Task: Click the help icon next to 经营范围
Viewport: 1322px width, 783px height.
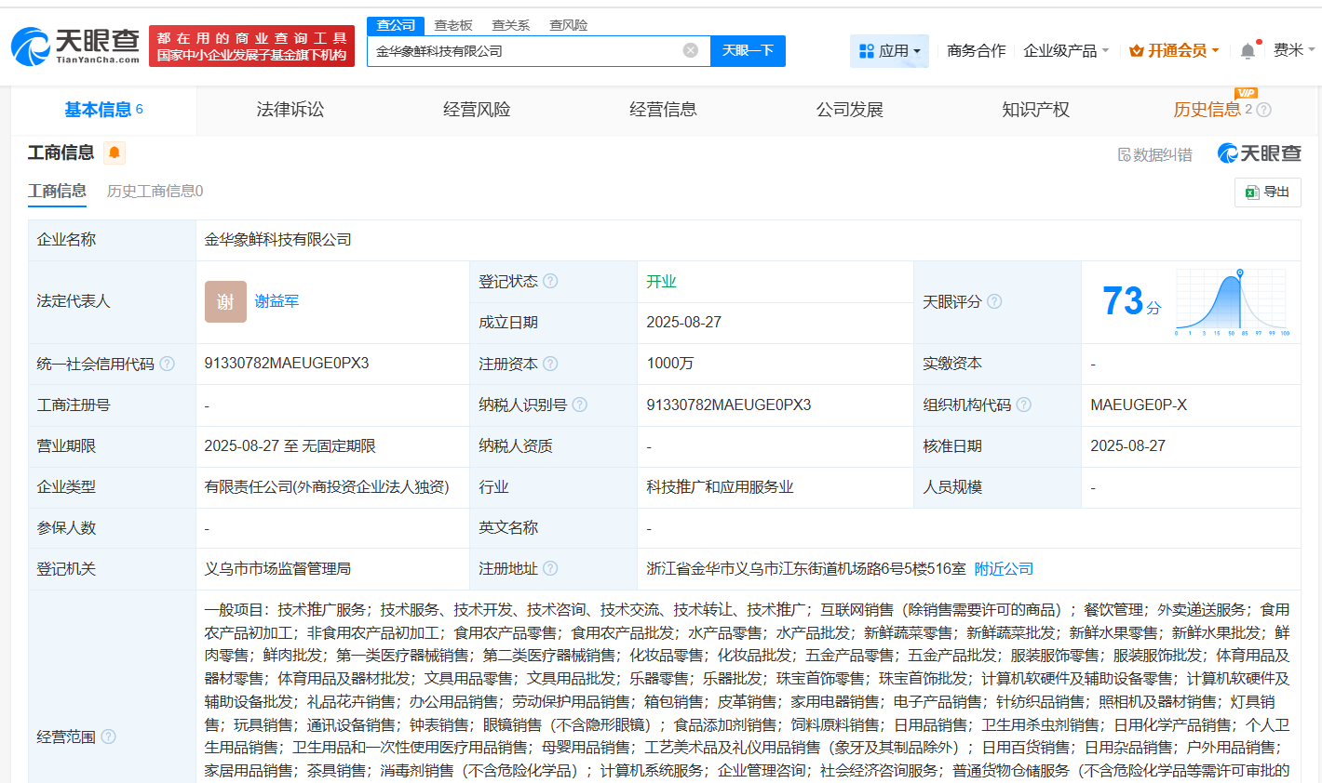Action: pyautogui.click(x=109, y=736)
